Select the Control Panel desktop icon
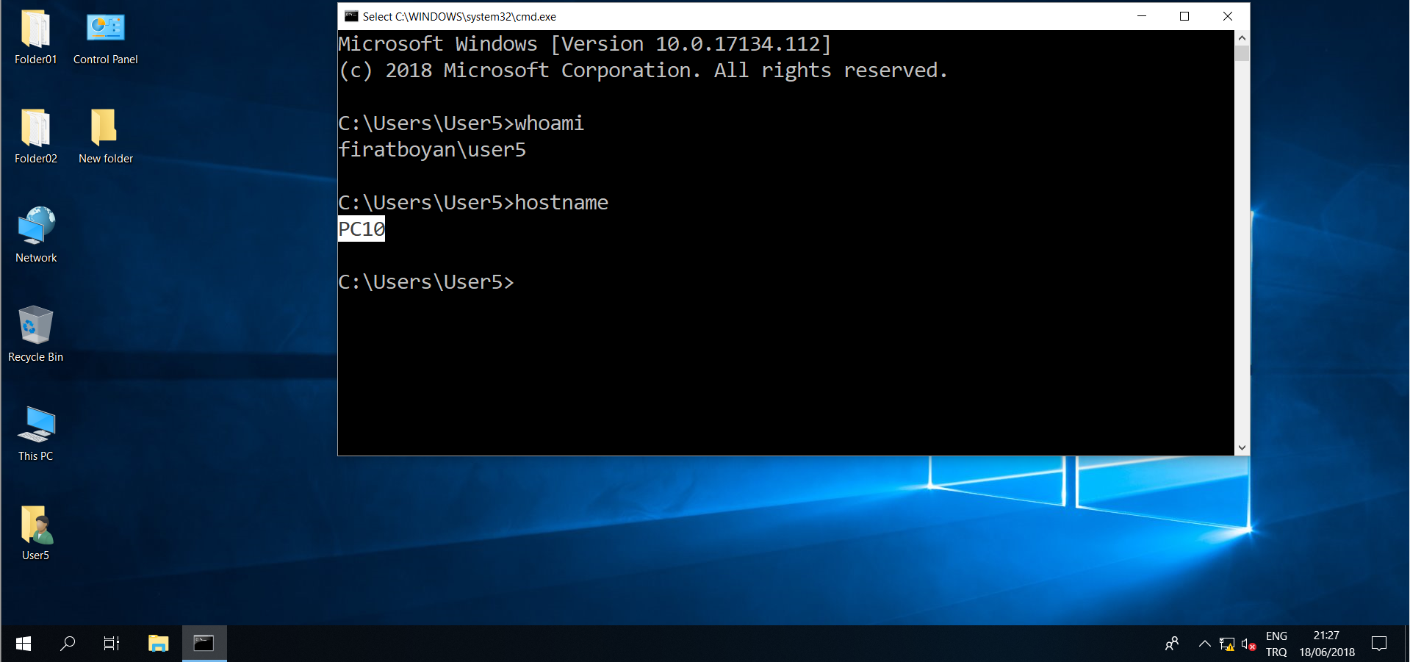The width and height of the screenshot is (1410, 662). [105, 37]
